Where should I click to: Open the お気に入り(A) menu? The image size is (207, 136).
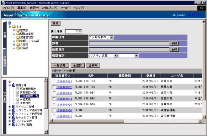(x=50, y=8)
